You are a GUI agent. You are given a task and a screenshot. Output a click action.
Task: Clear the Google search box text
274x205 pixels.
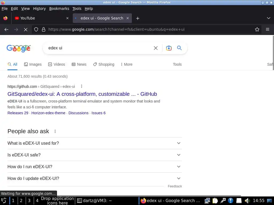click(x=156, y=48)
